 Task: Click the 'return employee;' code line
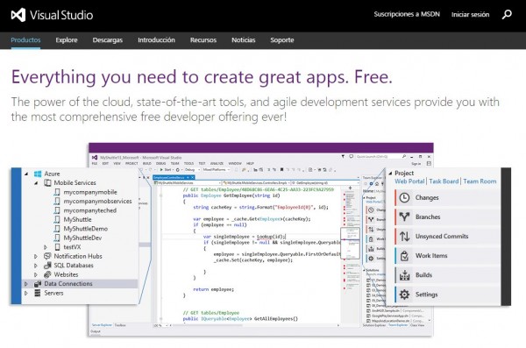(214, 289)
